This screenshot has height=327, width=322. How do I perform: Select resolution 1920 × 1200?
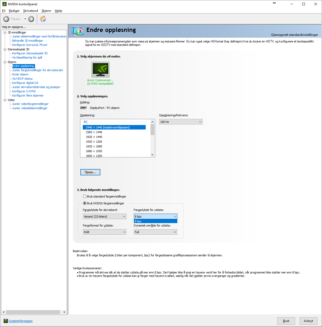point(114,142)
